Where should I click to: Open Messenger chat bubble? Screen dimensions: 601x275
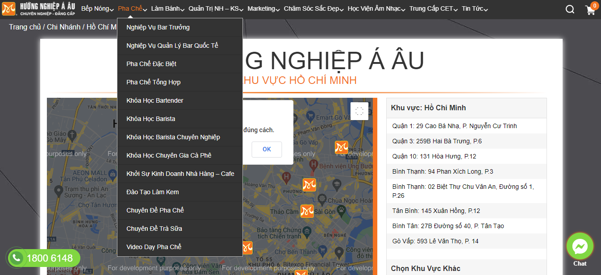(x=580, y=246)
